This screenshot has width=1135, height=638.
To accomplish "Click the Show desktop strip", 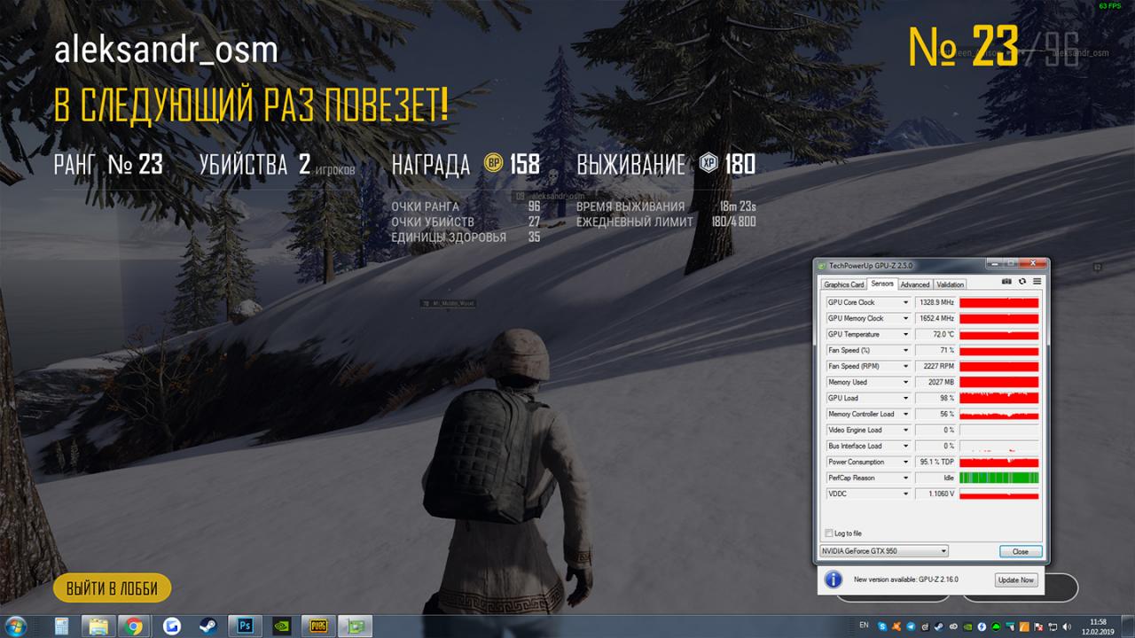I will (1128, 626).
